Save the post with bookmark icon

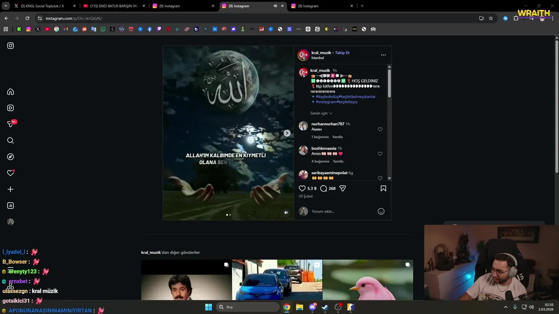[x=383, y=188]
